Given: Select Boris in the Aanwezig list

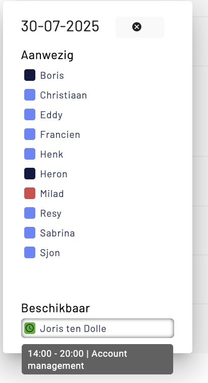Looking at the screenshot, I should click(x=52, y=75).
